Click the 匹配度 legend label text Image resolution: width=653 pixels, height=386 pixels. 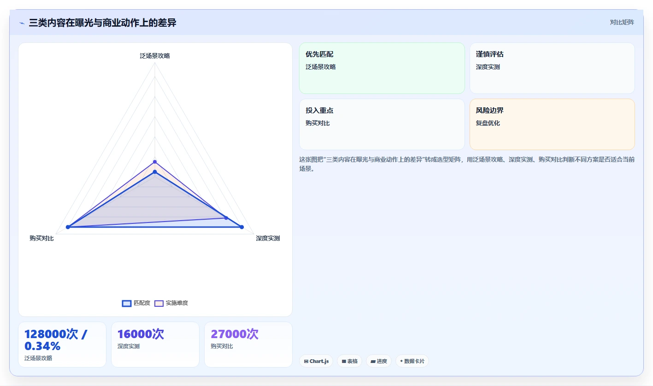(x=142, y=303)
